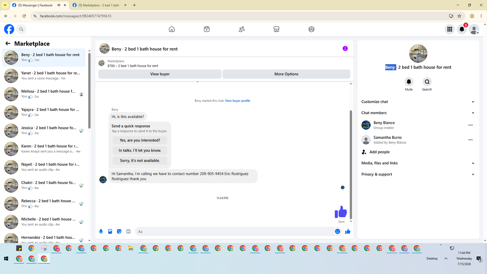
Task: Open the account profile picture menu
Action: pos(474,29)
